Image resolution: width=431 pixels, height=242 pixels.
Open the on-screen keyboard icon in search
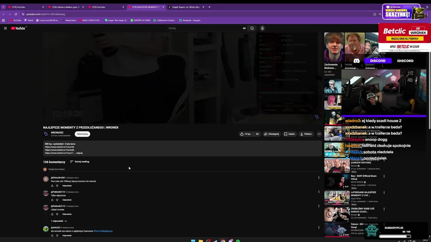(x=244, y=28)
